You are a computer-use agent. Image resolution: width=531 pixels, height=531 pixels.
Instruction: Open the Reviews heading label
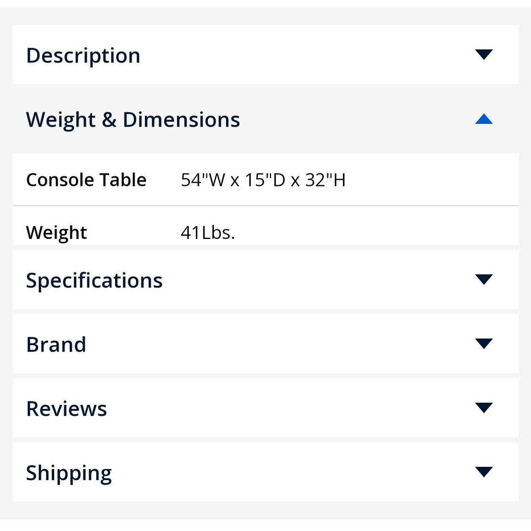point(66,409)
